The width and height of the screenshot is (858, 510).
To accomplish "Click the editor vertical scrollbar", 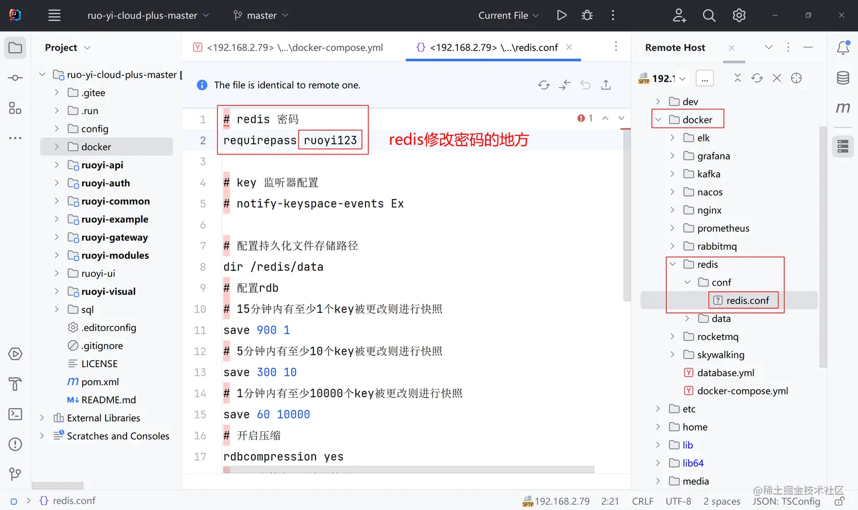I will [626, 215].
